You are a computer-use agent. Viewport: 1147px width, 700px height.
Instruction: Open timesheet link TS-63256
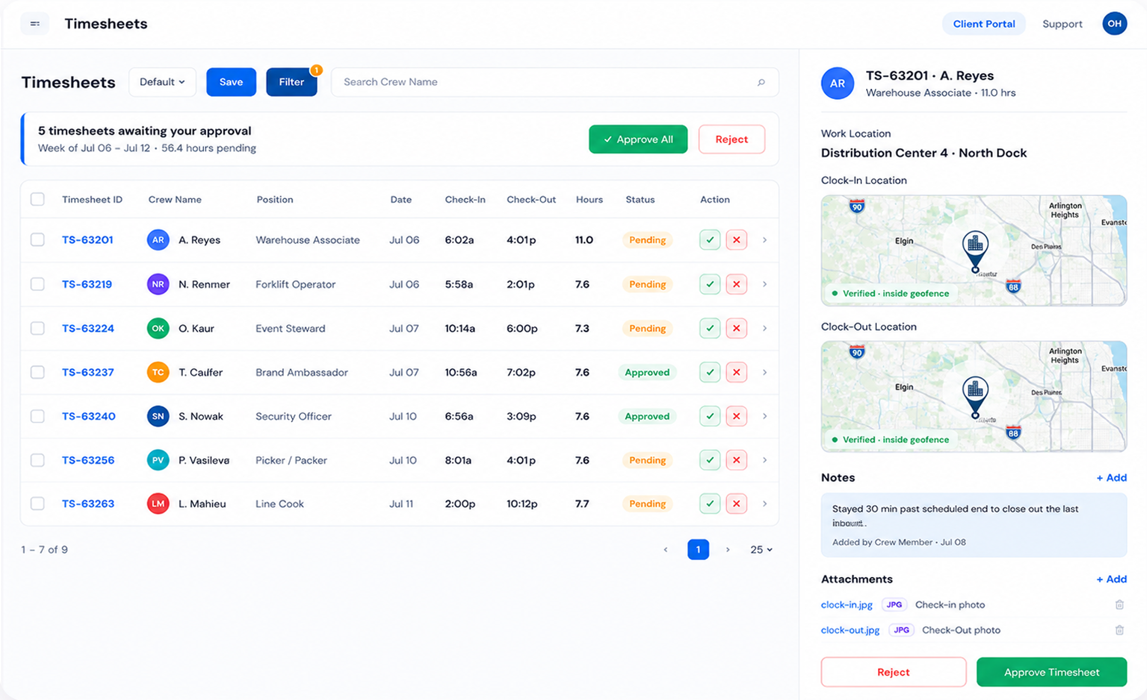coord(88,460)
